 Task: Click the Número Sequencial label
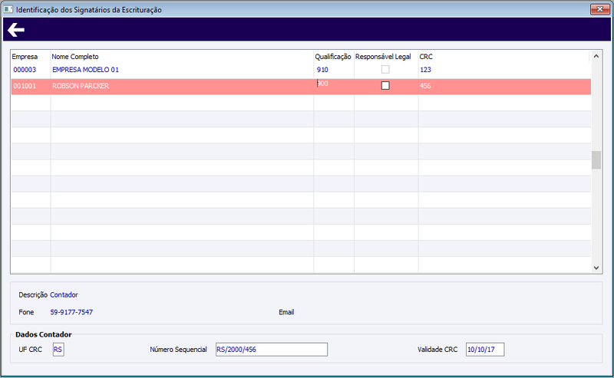click(178, 350)
